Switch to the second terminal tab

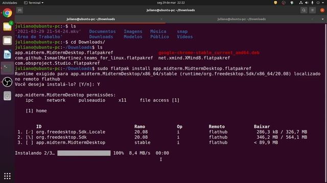click(242, 19)
